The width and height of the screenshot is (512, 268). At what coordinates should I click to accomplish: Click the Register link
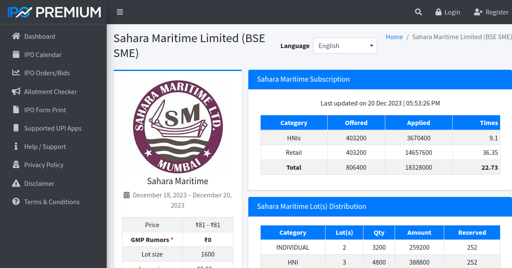click(491, 12)
